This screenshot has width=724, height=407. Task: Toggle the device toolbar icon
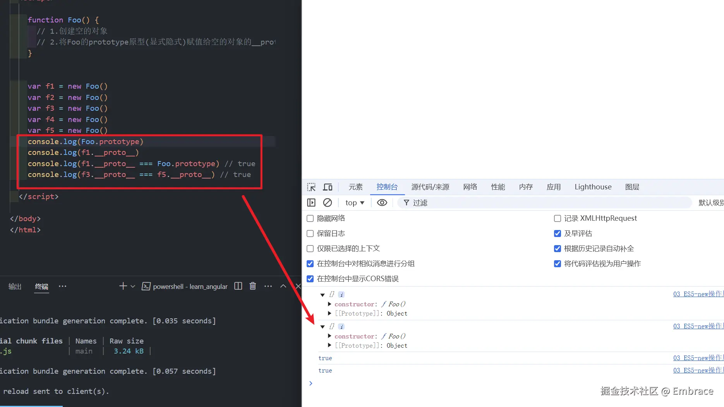[x=328, y=187]
